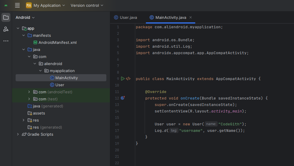This screenshot has height=166, width=294.
Task: Collapse the aliendroid package
Action: click(35, 64)
